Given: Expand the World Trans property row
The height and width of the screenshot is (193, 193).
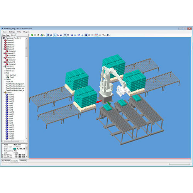Looking at the screenshot, I should [2, 155].
